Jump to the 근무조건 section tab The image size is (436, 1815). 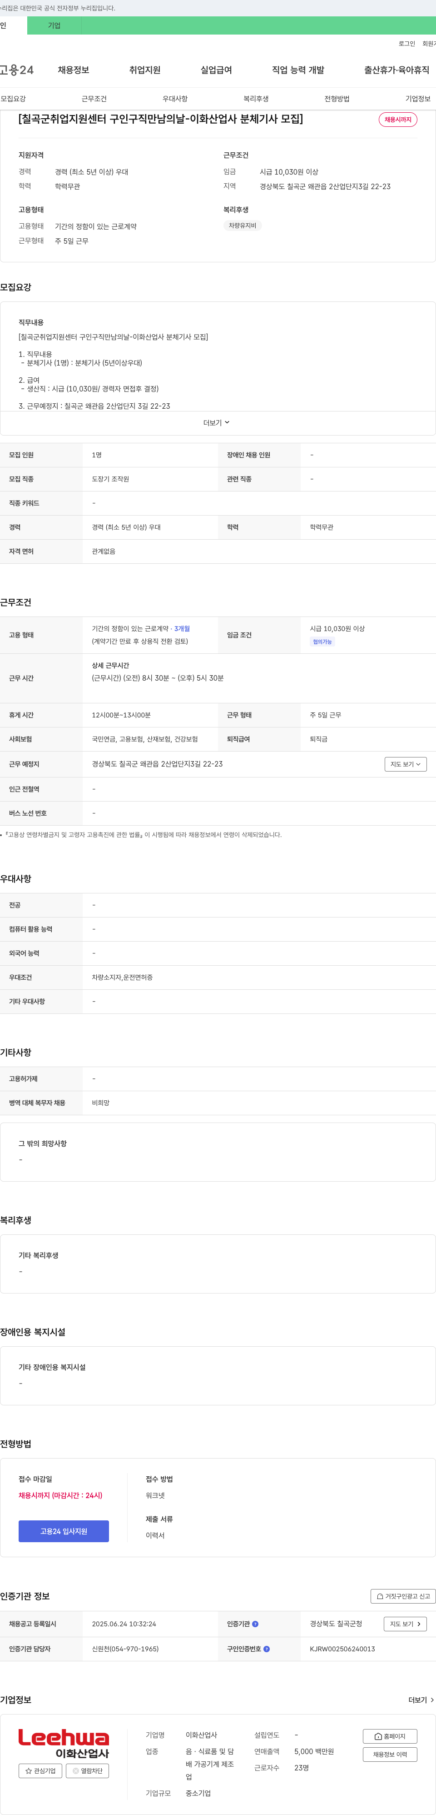click(94, 99)
